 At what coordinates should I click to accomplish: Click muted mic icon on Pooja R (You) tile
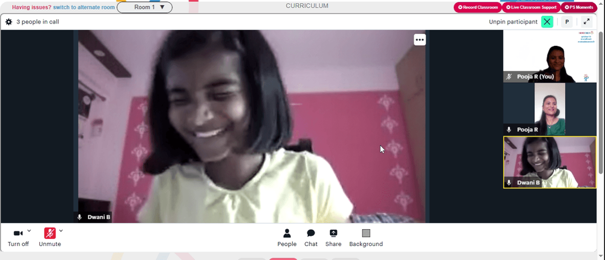tap(509, 77)
